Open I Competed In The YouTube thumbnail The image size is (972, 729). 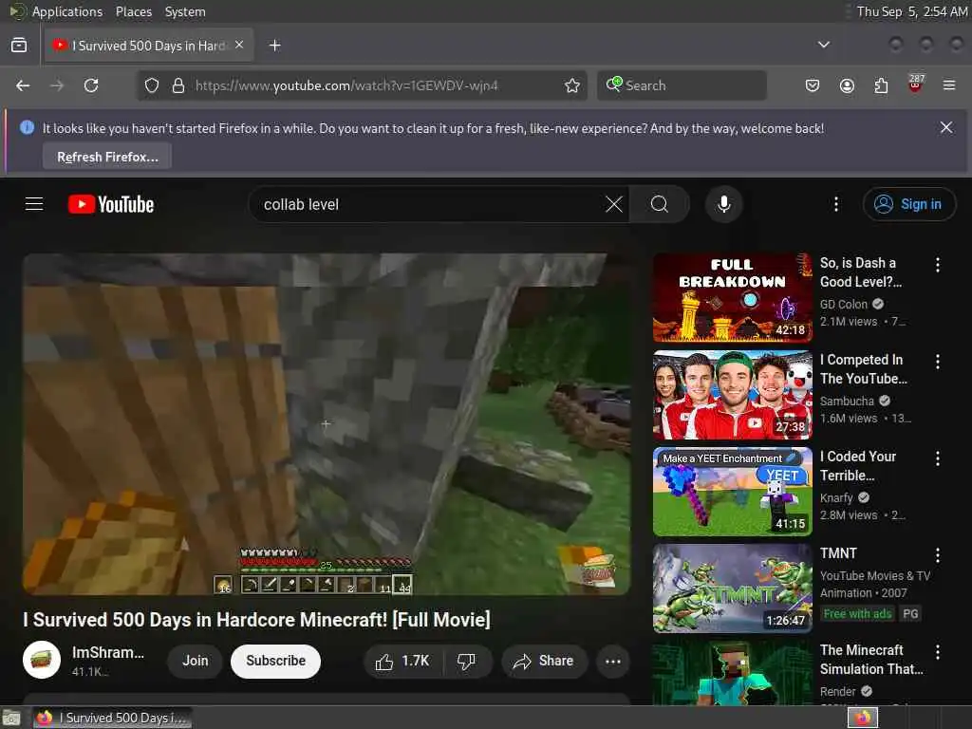coord(732,394)
